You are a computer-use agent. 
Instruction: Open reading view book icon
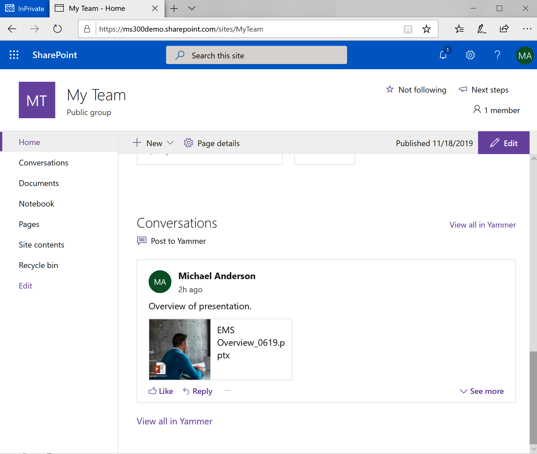click(x=408, y=29)
